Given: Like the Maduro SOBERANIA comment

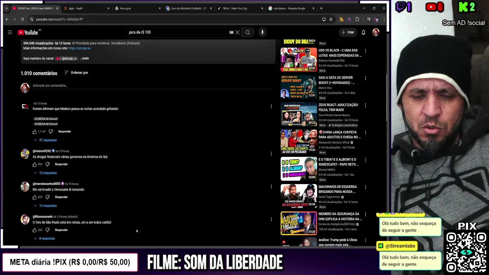Looking at the screenshot, I should (x=34, y=131).
